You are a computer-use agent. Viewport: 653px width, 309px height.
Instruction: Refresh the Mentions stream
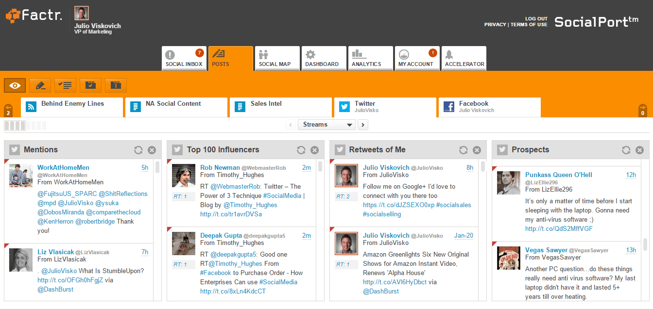(x=138, y=150)
